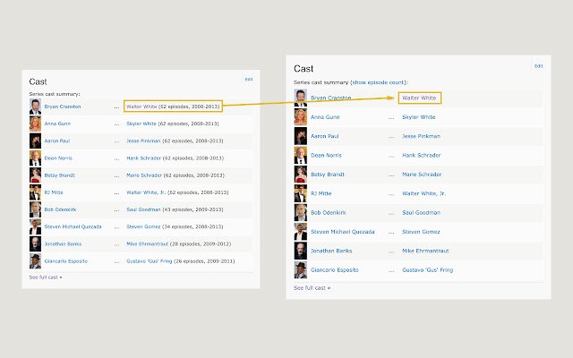The width and height of the screenshot is (573, 358).
Task: Click Edit link in left cast panel
Action: coord(249,80)
